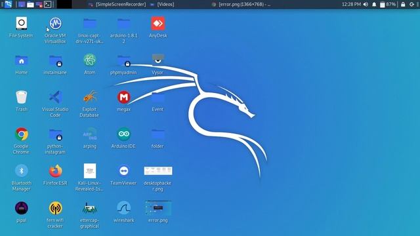Screen dimensions: 420x236
Task: Open the notifications bell icon
Action: [x=374, y=5]
